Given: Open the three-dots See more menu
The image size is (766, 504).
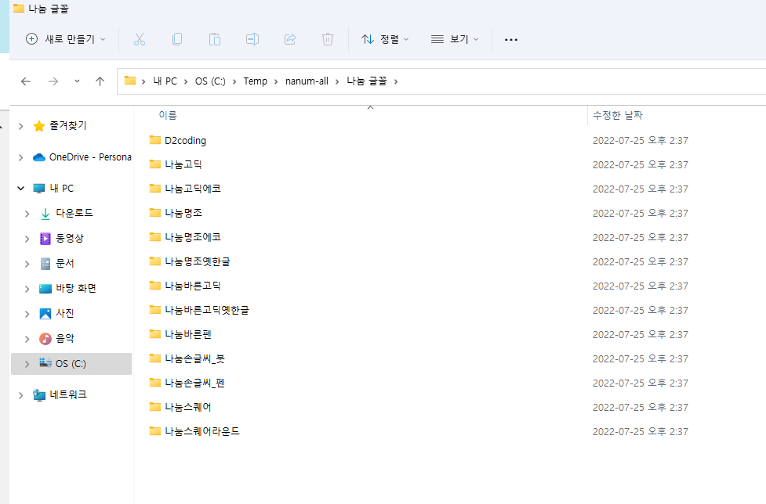Looking at the screenshot, I should click(511, 40).
